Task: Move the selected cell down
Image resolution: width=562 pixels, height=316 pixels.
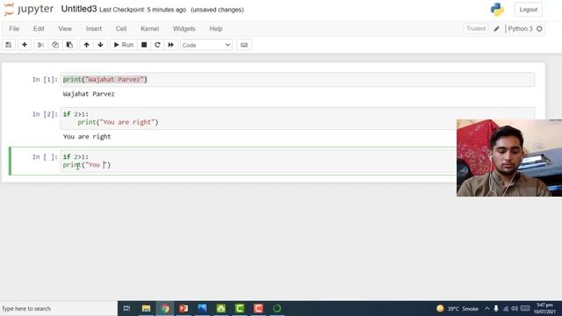Action: (x=100, y=45)
